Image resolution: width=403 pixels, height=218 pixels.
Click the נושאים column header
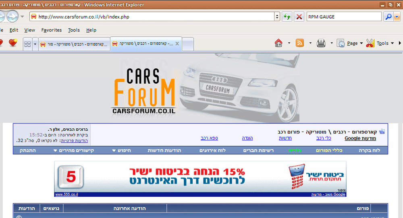pos(51,208)
